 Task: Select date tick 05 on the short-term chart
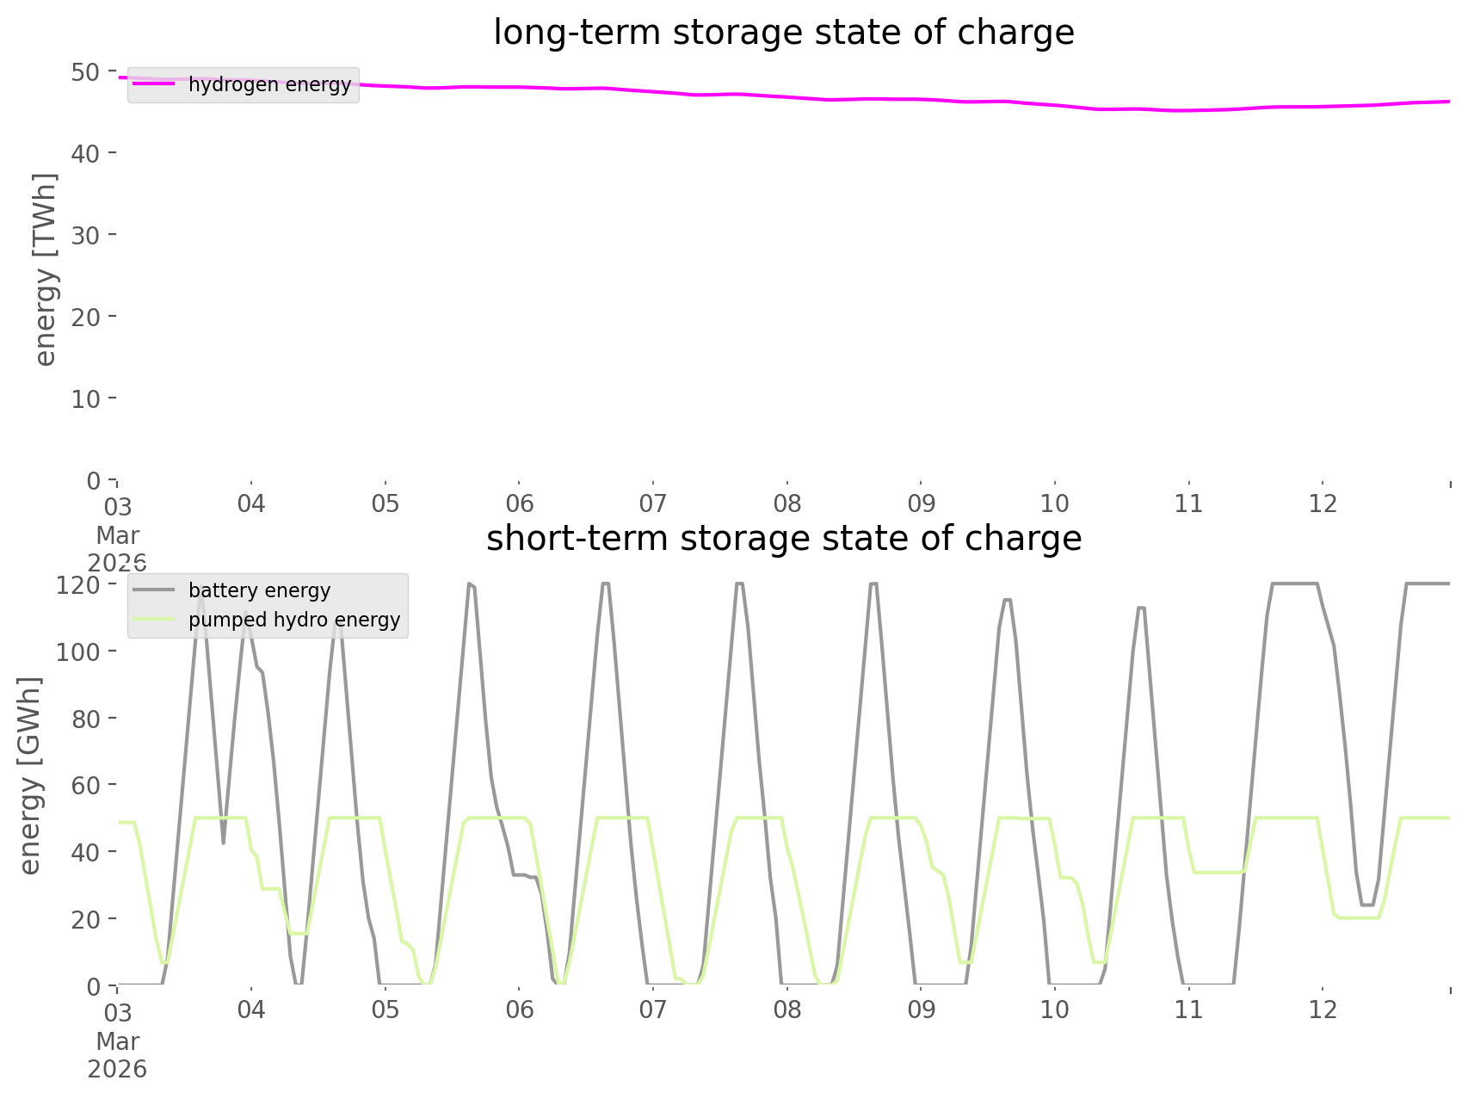coord(386,1009)
